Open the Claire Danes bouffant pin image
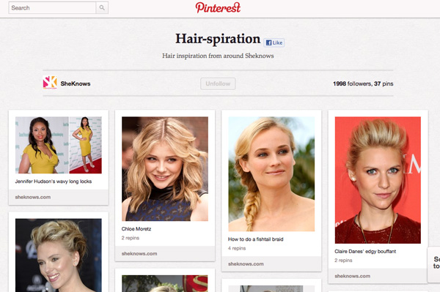The height and width of the screenshot is (292, 440). click(x=378, y=180)
